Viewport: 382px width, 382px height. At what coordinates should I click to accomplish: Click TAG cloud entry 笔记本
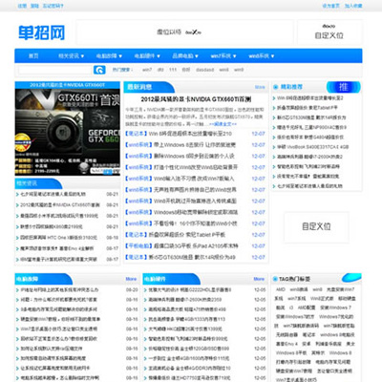[x=308, y=335]
